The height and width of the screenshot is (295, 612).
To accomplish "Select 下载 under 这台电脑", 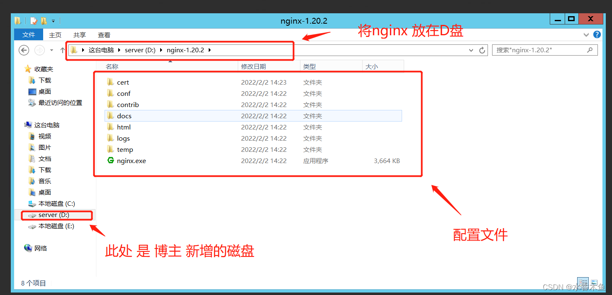I will (45, 170).
